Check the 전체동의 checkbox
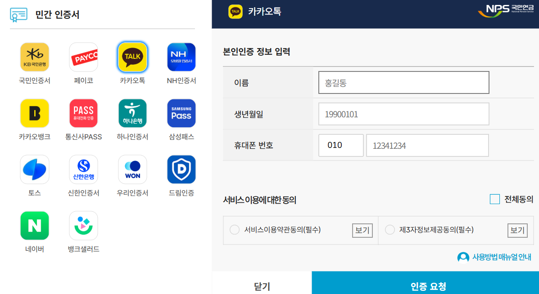 click(495, 199)
